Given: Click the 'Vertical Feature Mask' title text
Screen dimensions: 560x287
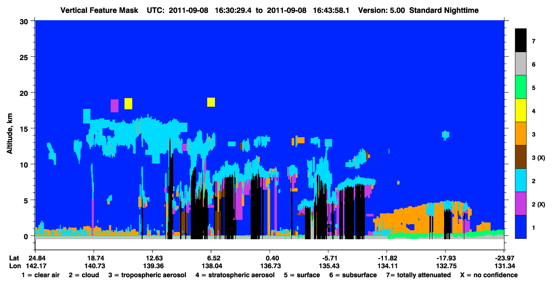Looking at the screenshot, I should coord(100,10).
